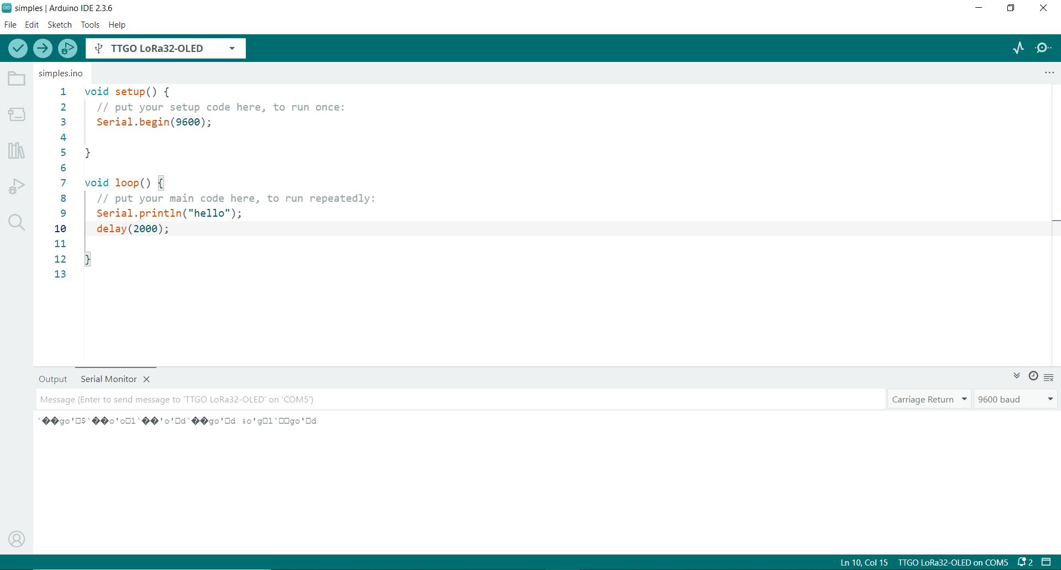
Task: Open the Carriage Return line ending dropdown
Action: tap(929, 399)
